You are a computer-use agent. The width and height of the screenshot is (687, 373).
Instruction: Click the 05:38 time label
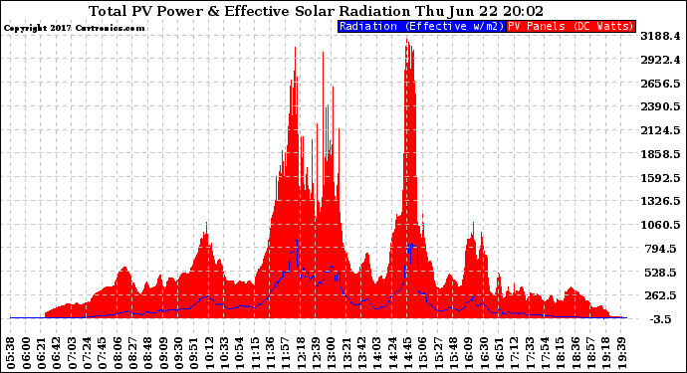[11, 353]
